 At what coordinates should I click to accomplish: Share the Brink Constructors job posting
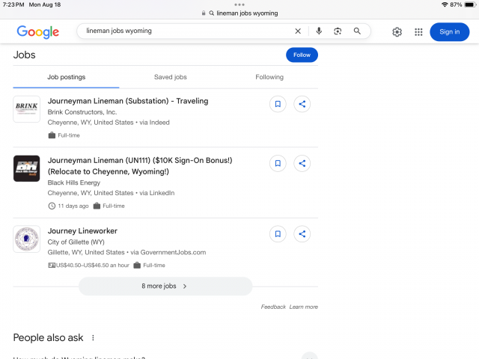point(302,104)
